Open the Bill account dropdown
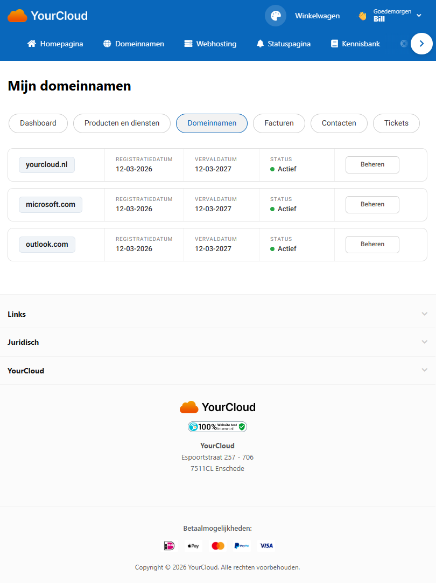Image resolution: width=436 pixels, height=583 pixels. click(397, 16)
